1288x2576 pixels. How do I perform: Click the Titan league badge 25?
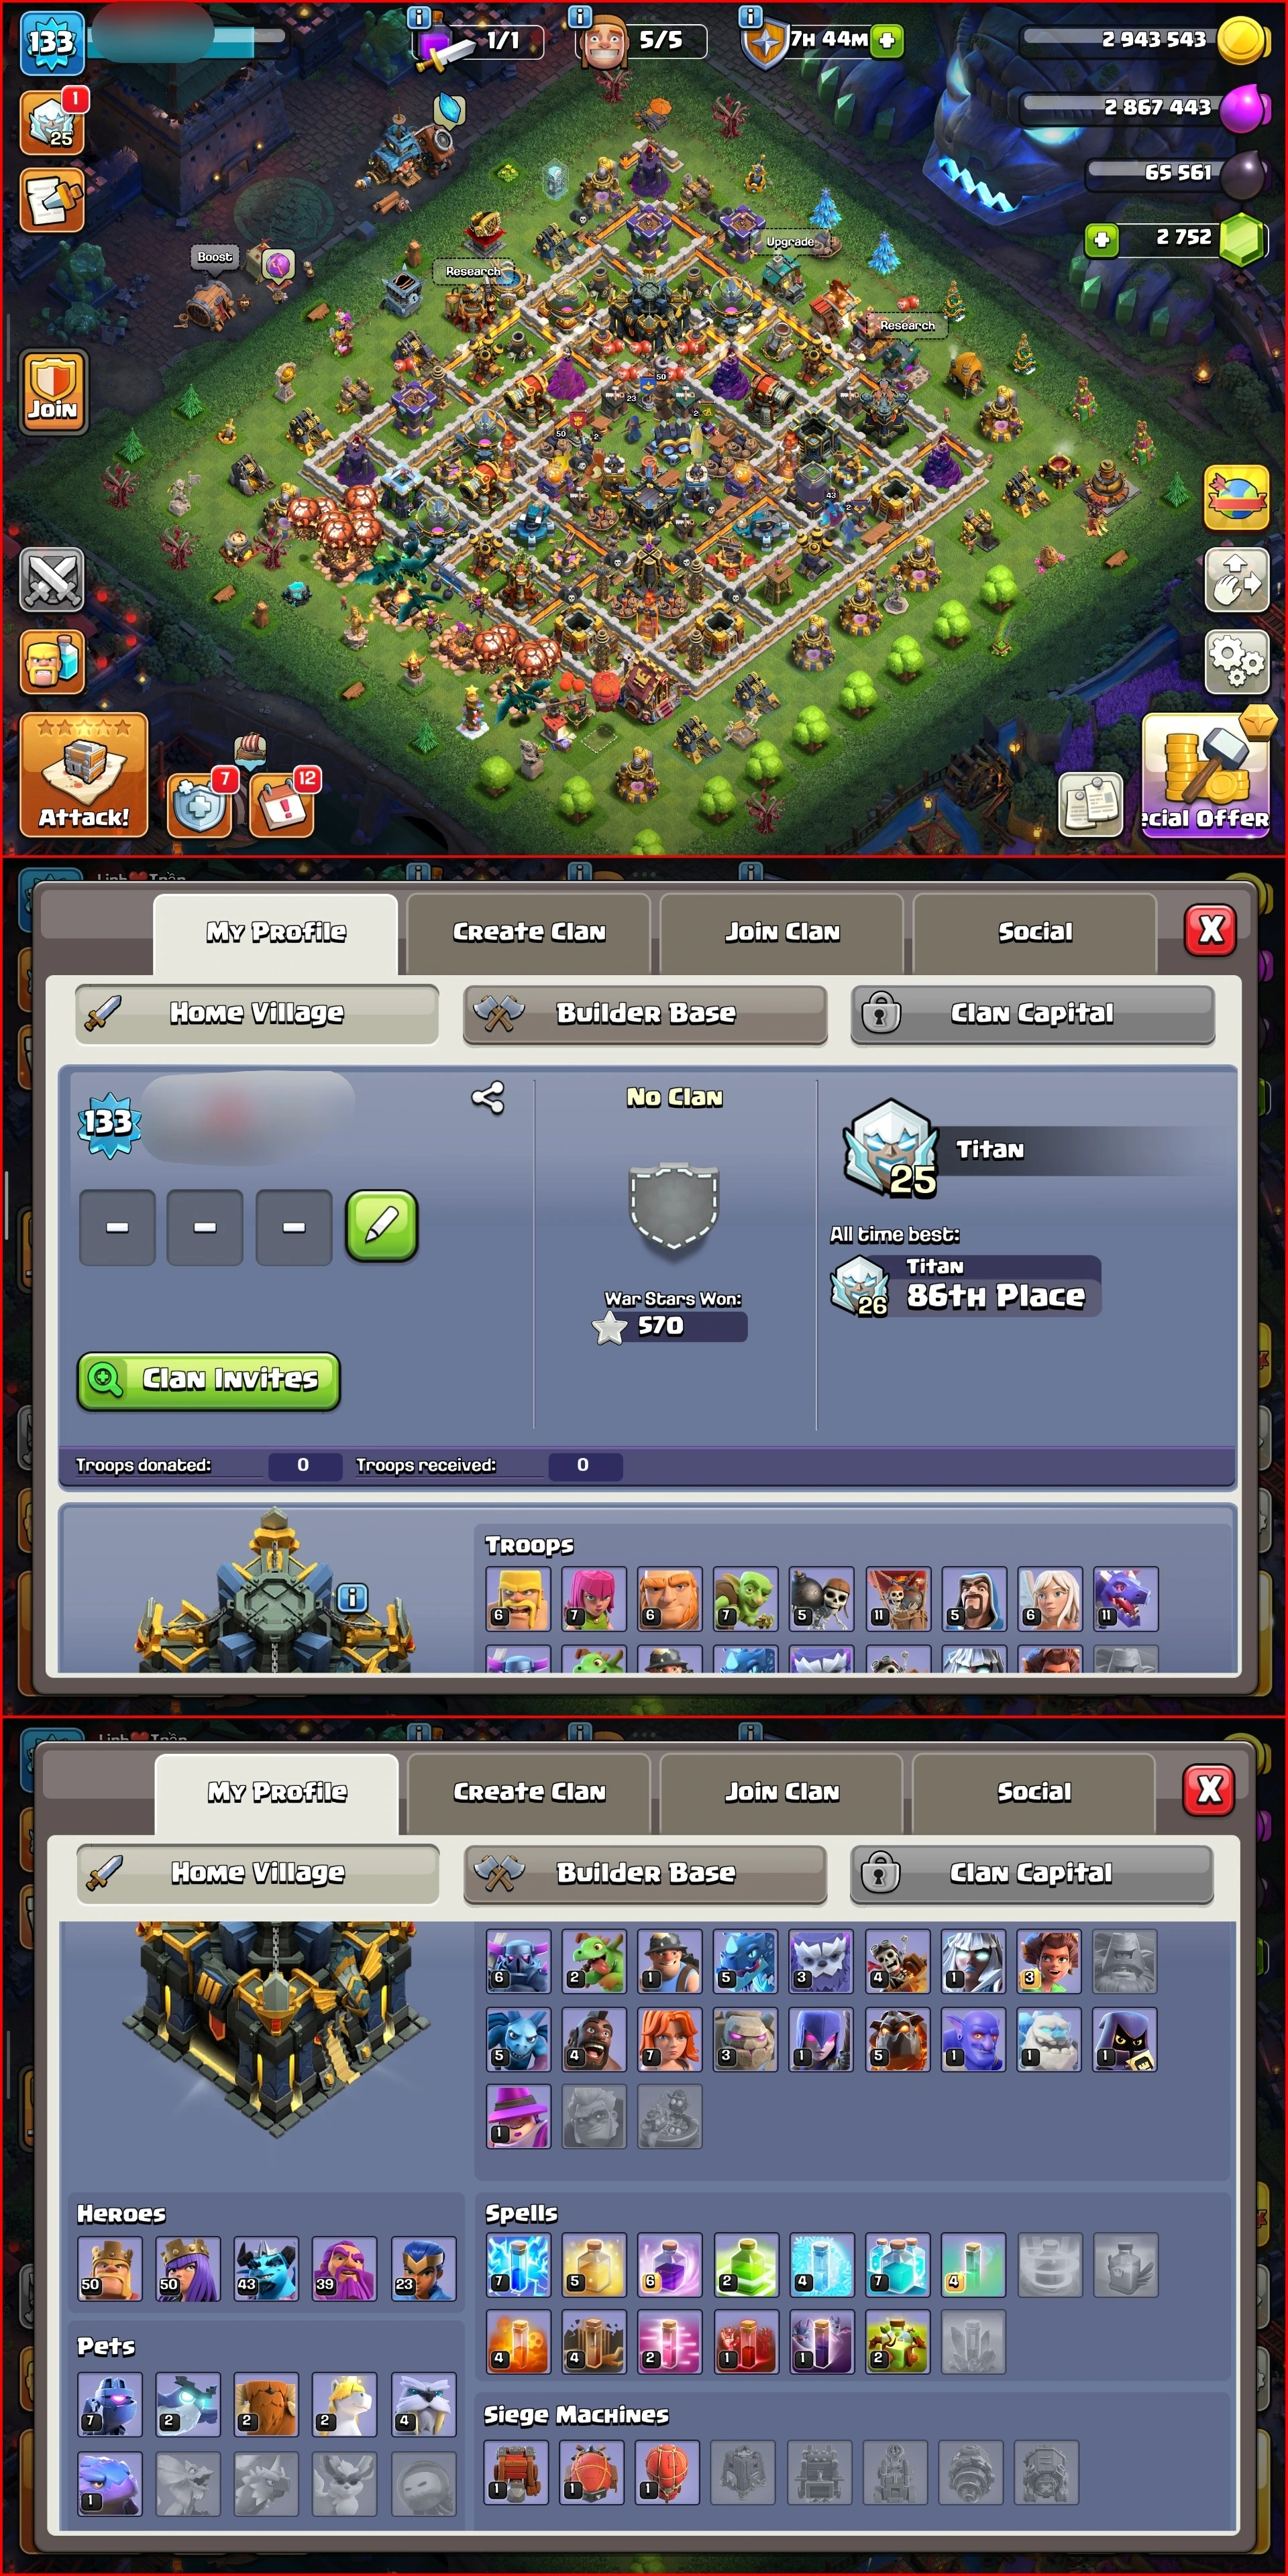[891, 1148]
